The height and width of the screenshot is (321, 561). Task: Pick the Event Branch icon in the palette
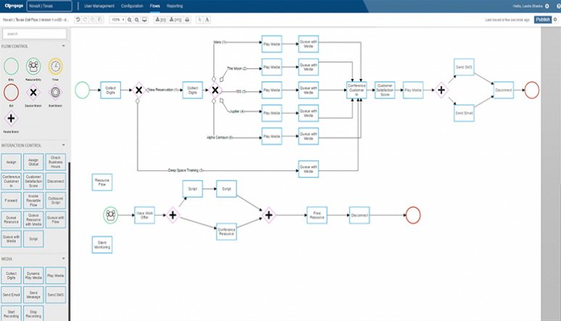[x=56, y=92]
